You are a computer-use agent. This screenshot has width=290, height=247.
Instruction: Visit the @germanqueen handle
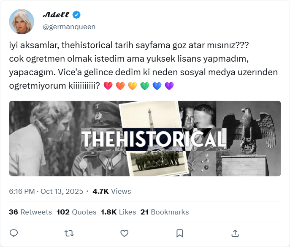point(69,27)
